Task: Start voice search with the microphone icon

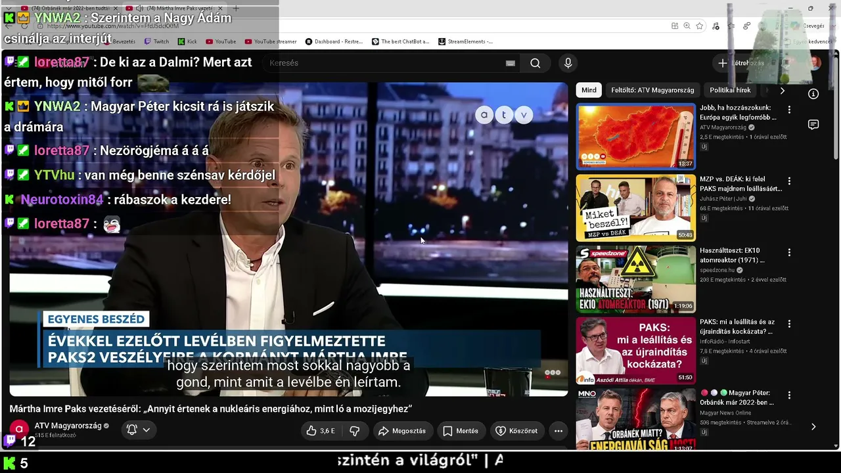Action: (x=568, y=63)
